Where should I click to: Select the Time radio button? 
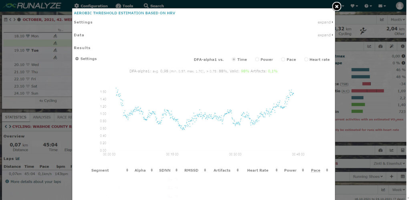tap(234, 60)
